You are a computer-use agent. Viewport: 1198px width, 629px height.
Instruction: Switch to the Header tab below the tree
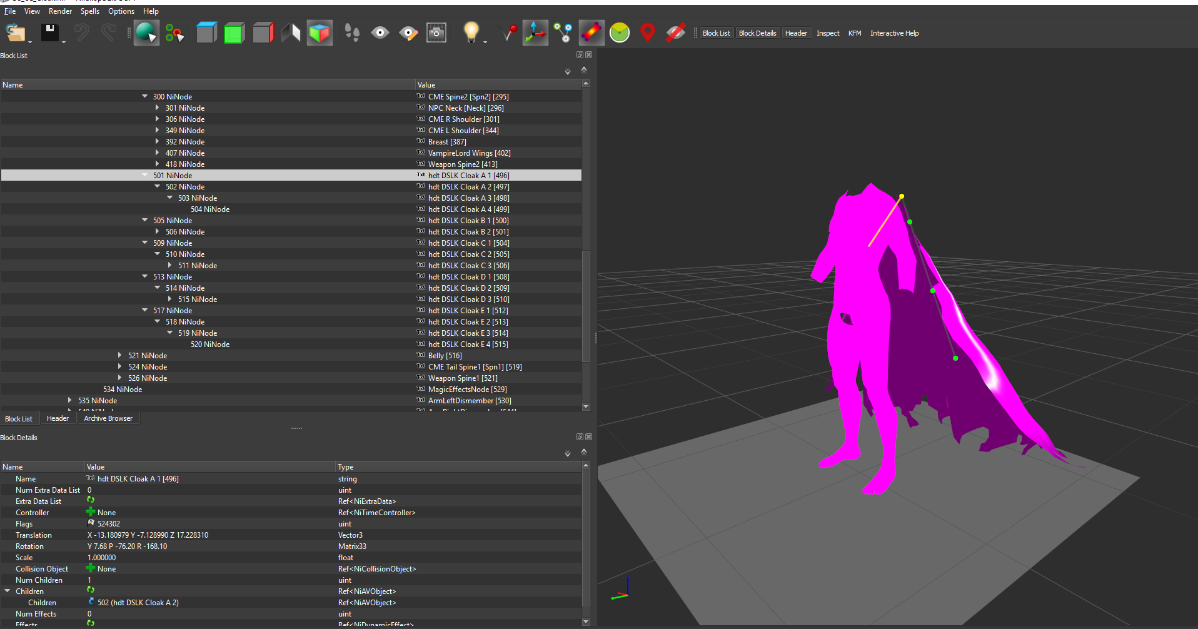click(58, 418)
